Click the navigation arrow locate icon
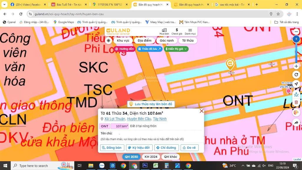Image resolution: width=302 pixels, height=170 pixels. click(x=296, y=84)
